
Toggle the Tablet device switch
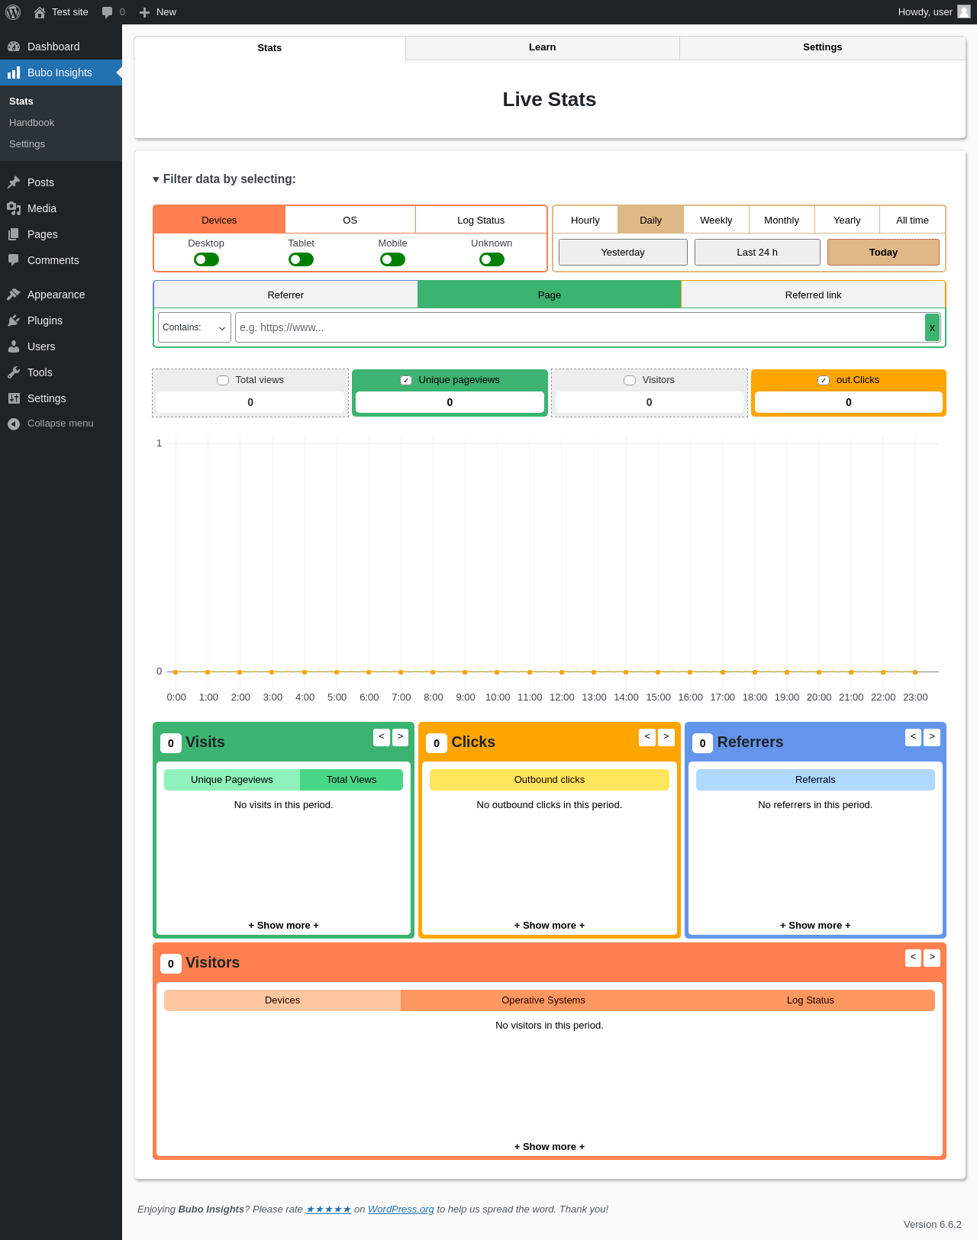301,259
